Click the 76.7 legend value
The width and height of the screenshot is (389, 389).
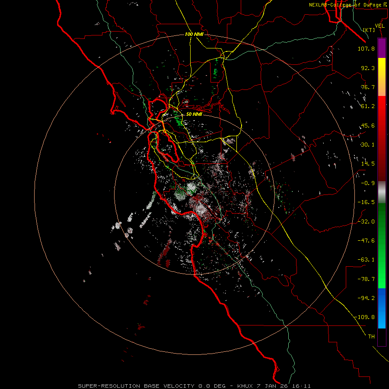[368, 87]
